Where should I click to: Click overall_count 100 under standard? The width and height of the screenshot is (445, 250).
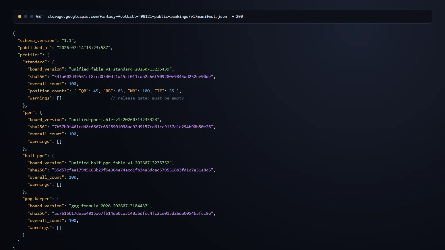[x=73, y=84]
